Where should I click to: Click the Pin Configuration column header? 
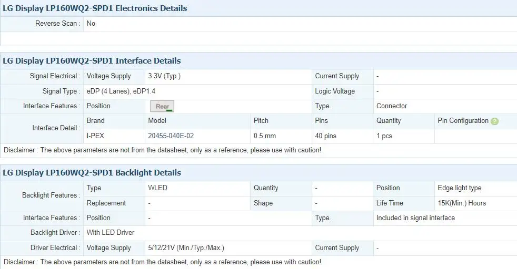tap(463, 121)
